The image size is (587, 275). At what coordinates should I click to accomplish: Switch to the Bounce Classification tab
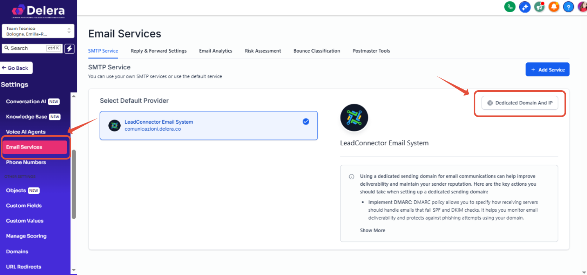pos(317,51)
